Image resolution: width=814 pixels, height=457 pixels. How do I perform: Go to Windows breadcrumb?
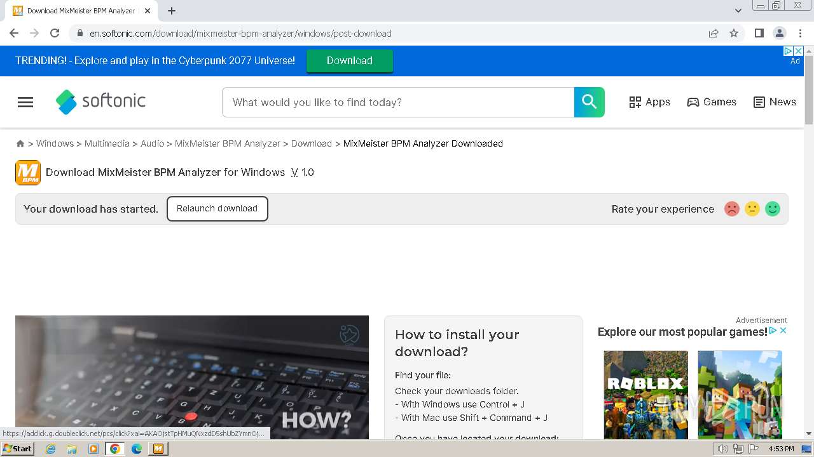[55, 143]
